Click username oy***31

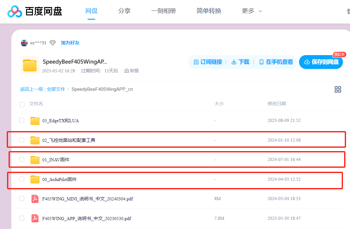[x=38, y=43]
